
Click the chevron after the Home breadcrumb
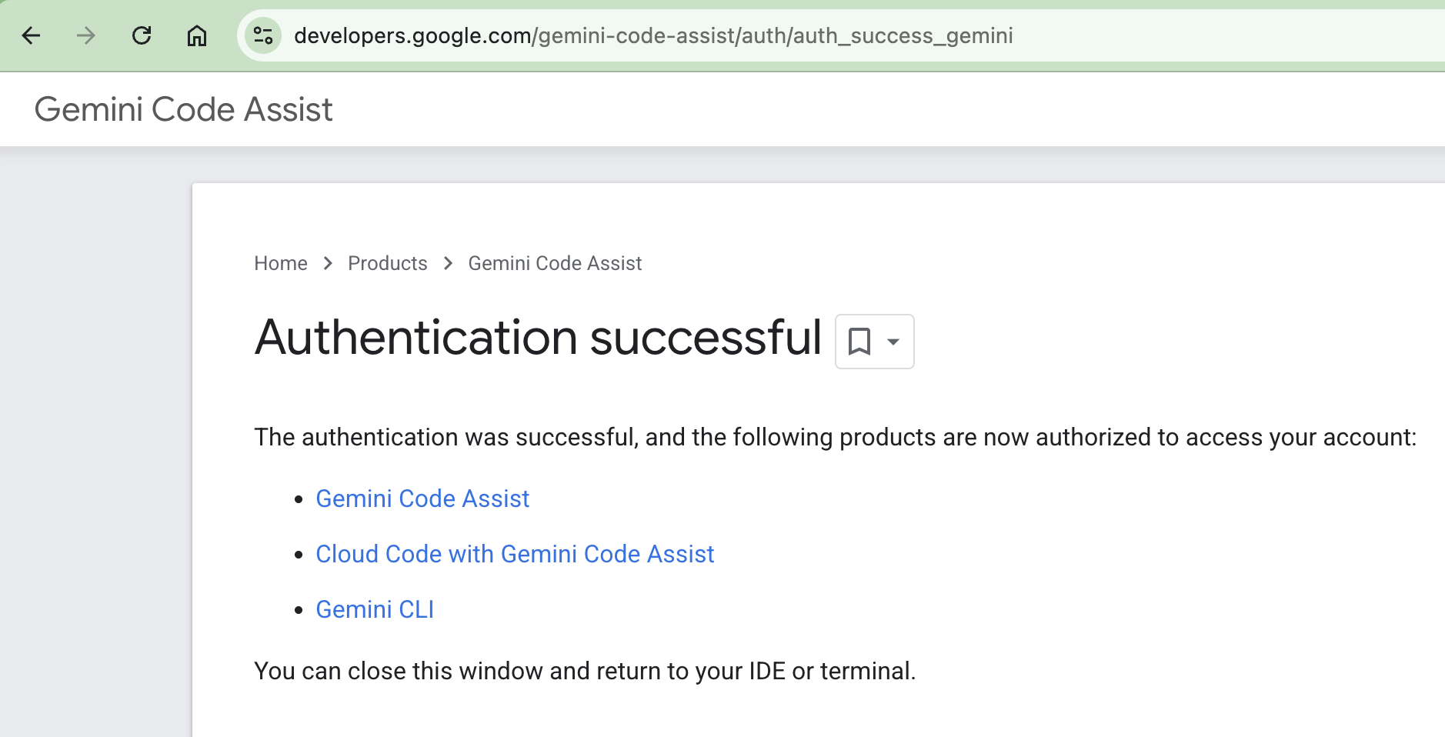(328, 263)
